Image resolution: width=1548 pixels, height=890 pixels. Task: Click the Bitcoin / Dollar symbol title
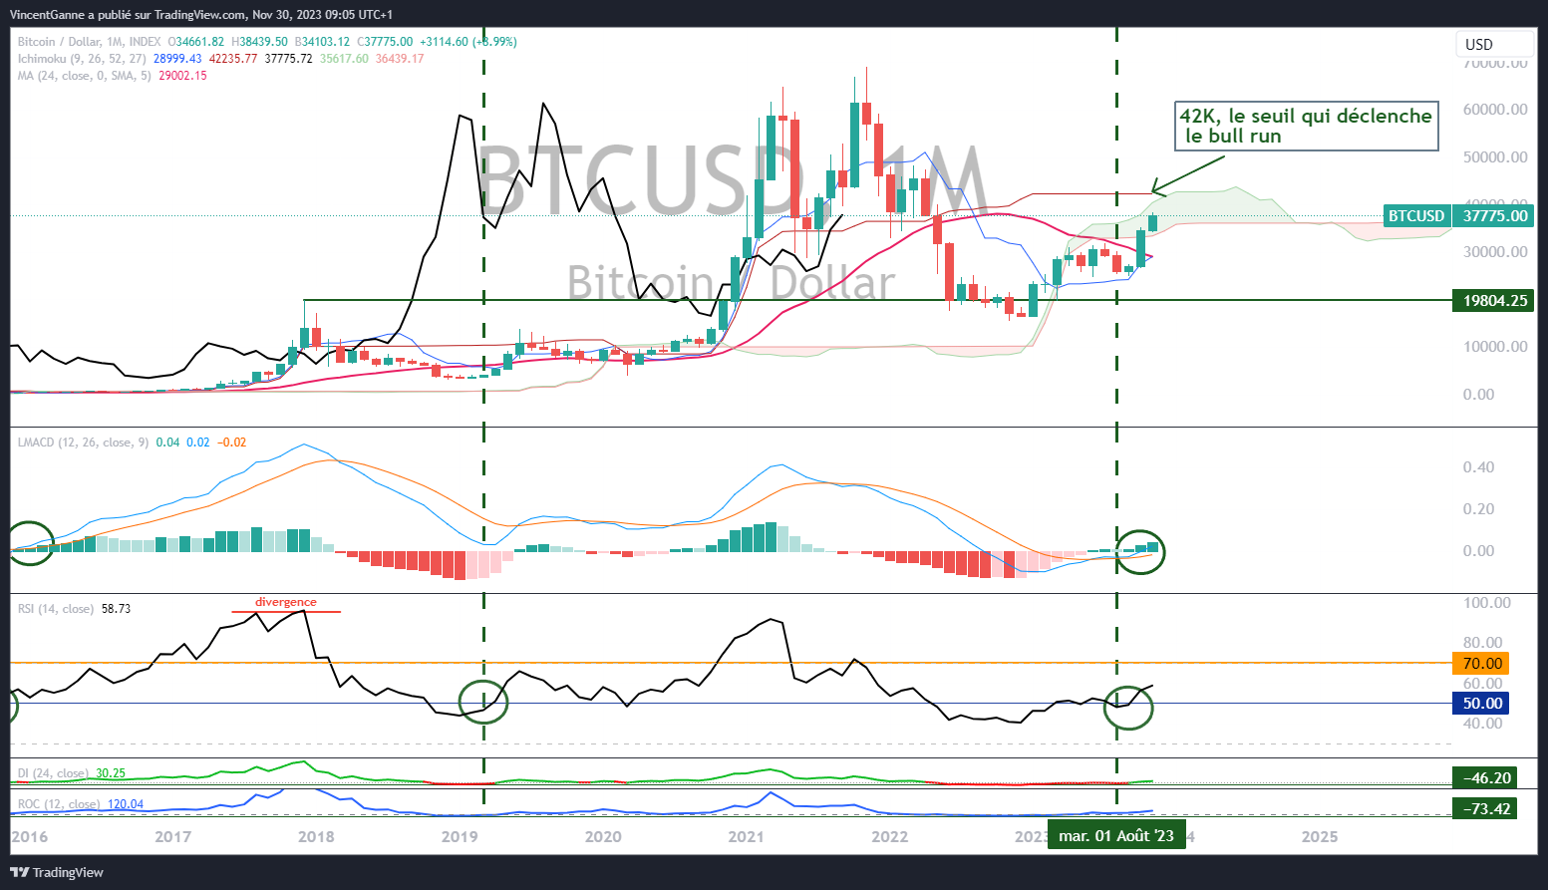pyautogui.click(x=60, y=42)
